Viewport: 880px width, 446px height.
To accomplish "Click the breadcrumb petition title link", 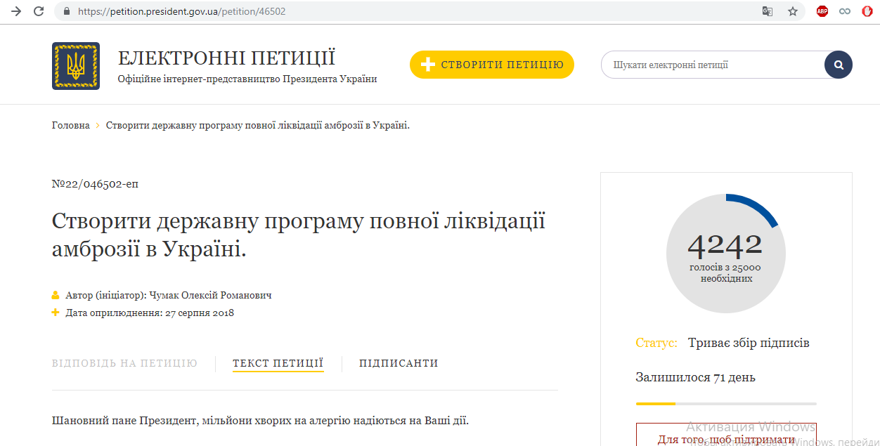I will (257, 125).
